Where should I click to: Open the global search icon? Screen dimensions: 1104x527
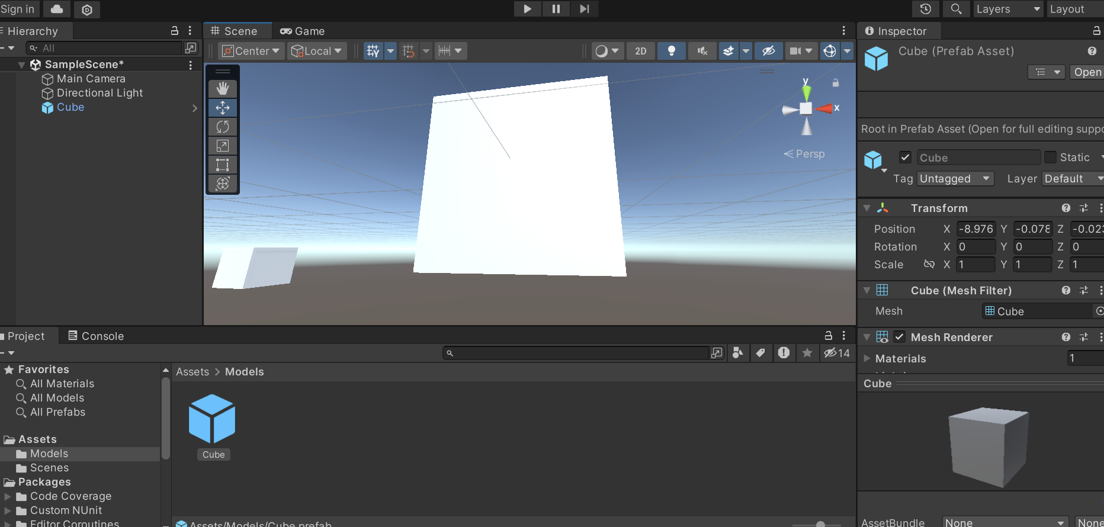(x=956, y=9)
